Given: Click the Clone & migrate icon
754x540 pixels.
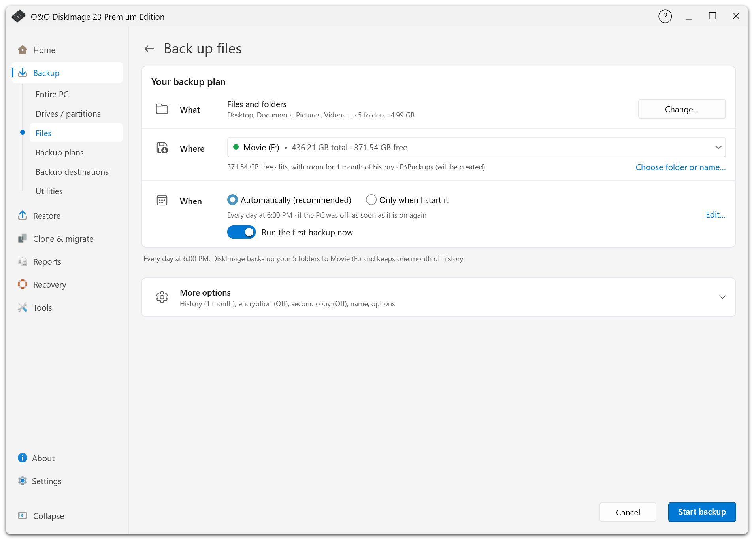Looking at the screenshot, I should coord(23,239).
